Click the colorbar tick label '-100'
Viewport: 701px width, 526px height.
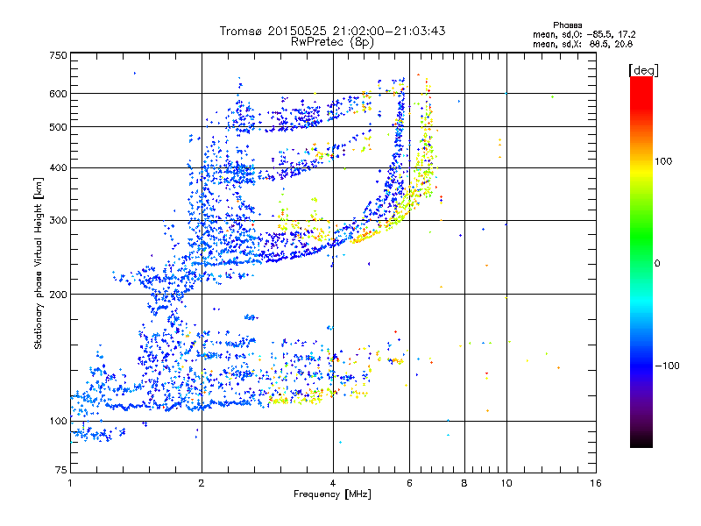[x=668, y=366]
